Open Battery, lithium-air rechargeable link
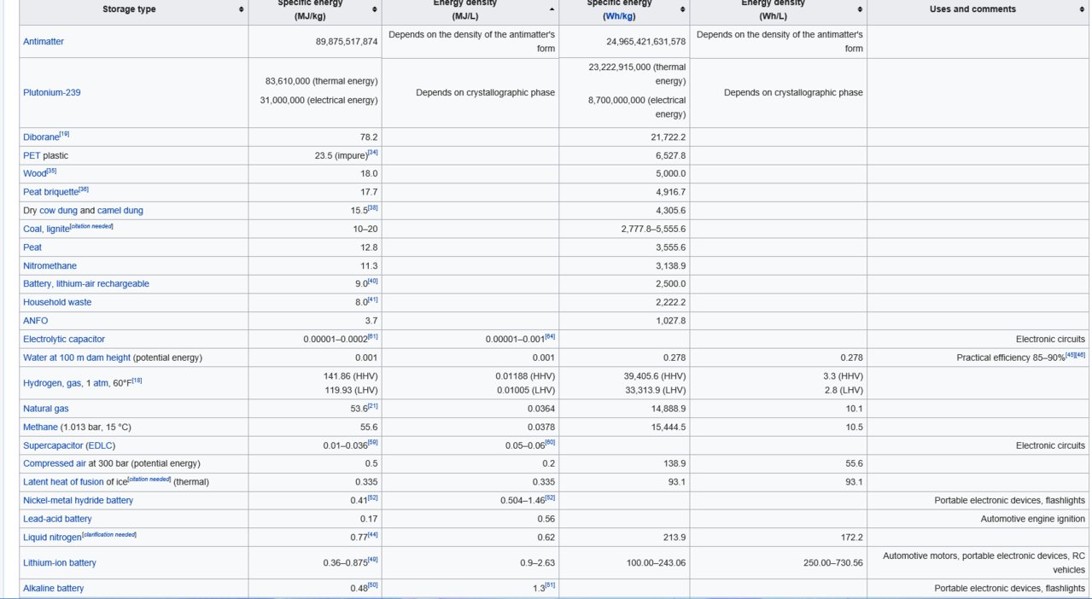The height and width of the screenshot is (599, 1092). point(86,283)
